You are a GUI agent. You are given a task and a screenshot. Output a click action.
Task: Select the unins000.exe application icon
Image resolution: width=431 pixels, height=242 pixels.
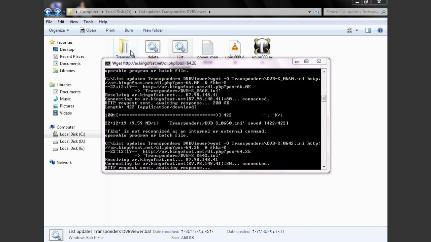262,47
